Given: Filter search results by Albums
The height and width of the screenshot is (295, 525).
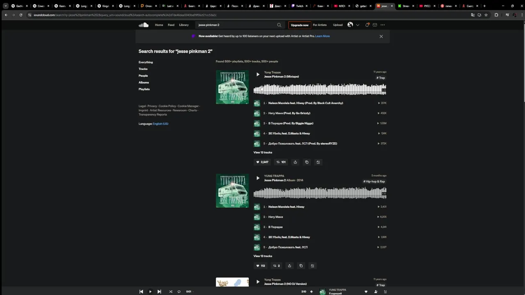Looking at the screenshot, I should tap(144, 82).
